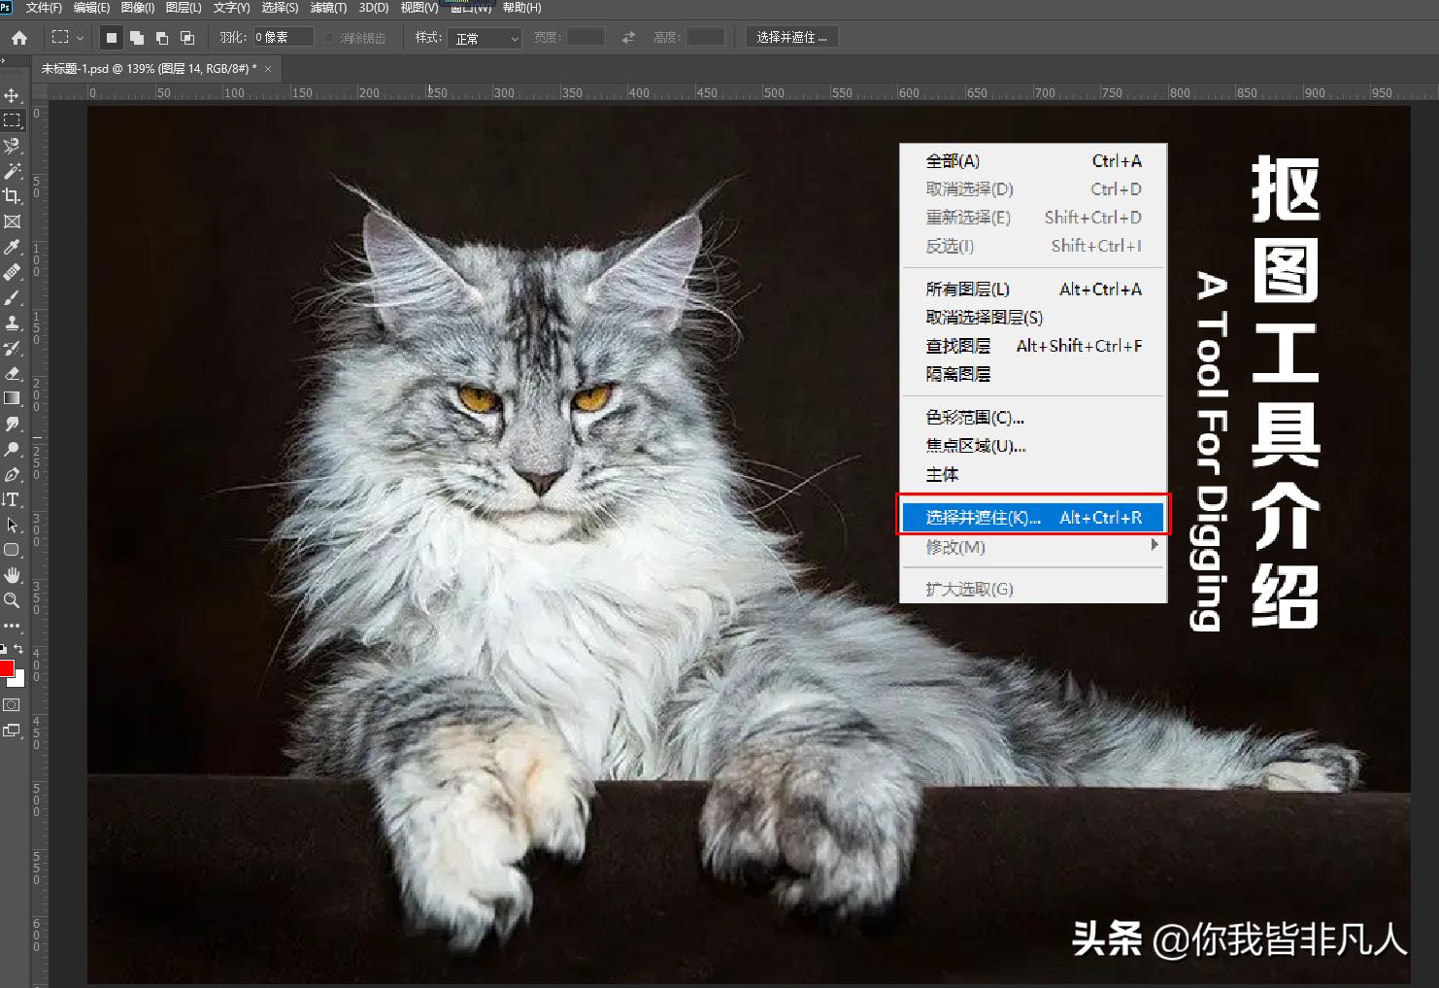Select the Pen tool
The image size is (1439, 988).
coord(13,475)
